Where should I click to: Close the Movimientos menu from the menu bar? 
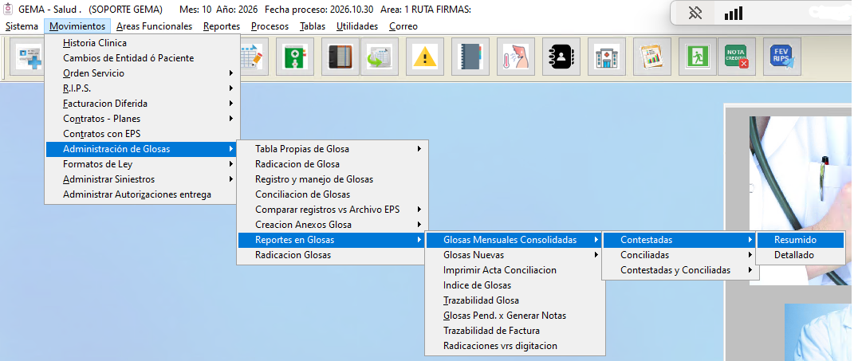pos(77,26)
